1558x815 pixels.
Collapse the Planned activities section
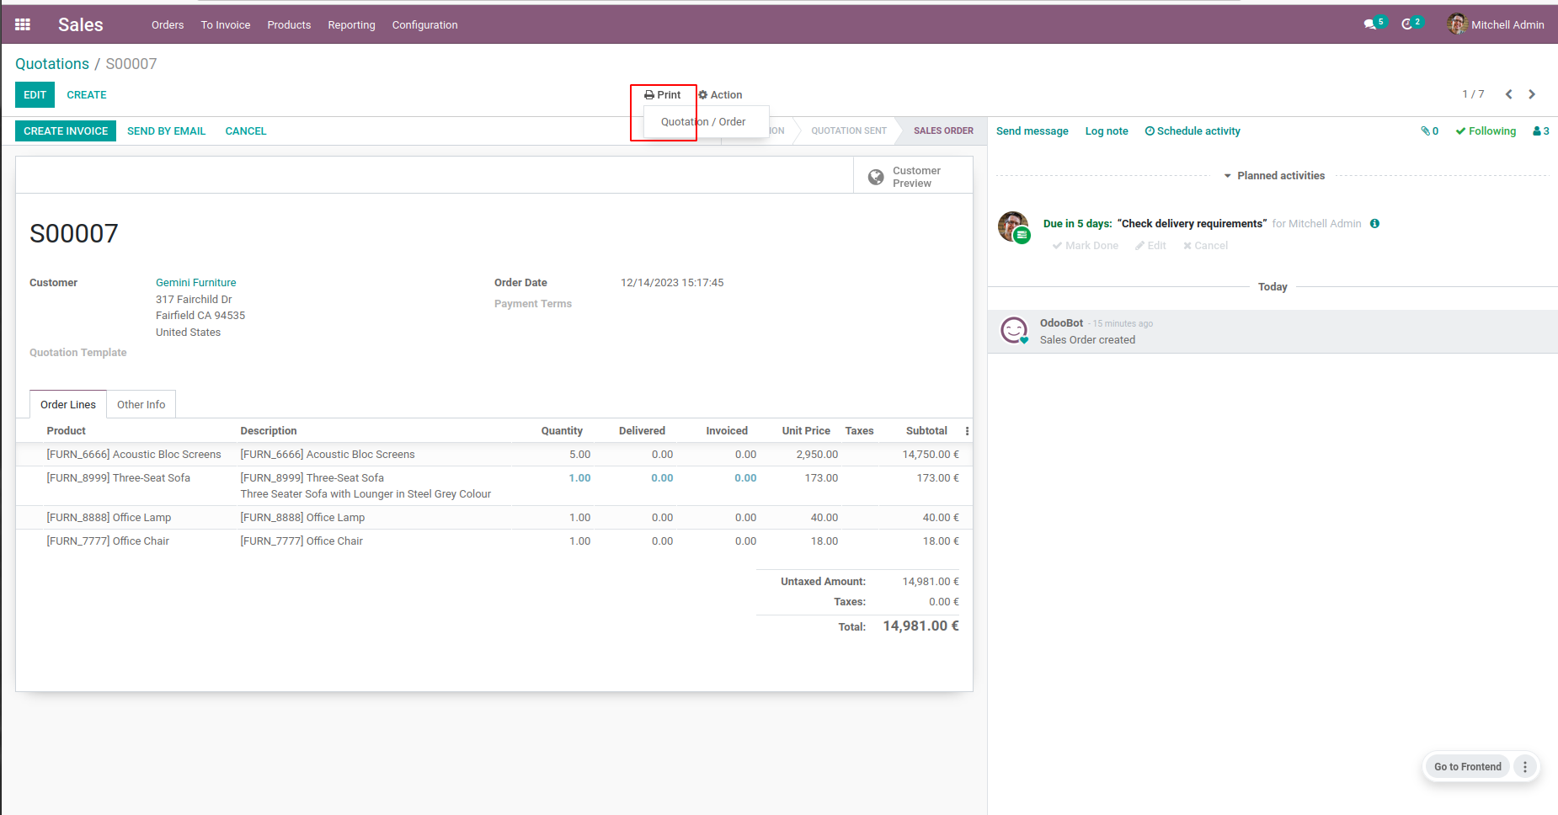coord(1273,176)
